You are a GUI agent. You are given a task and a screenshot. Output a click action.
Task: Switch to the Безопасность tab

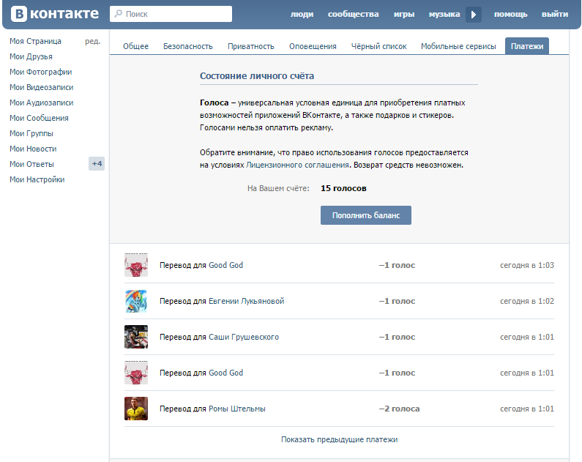coord(188,46)
